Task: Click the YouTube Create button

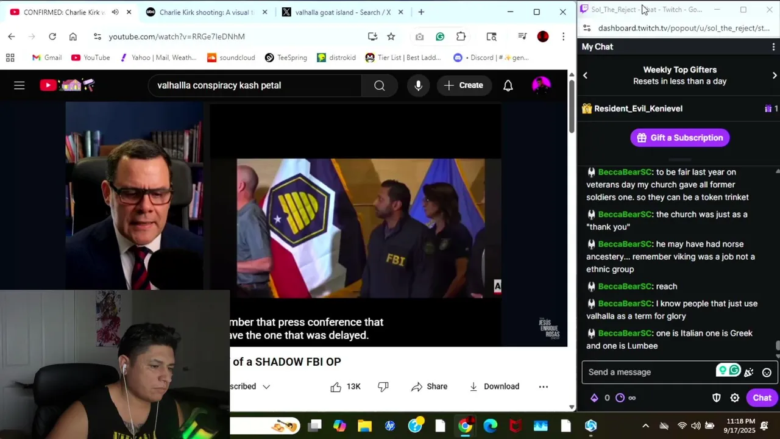Action: tap(463, 85)
